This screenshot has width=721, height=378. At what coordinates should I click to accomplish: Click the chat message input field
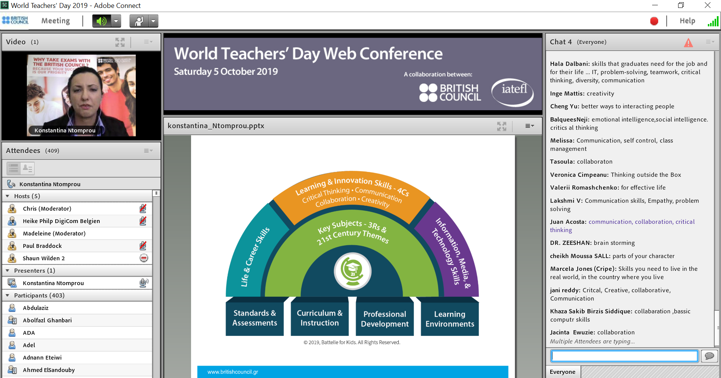click(x=624, y=356)
